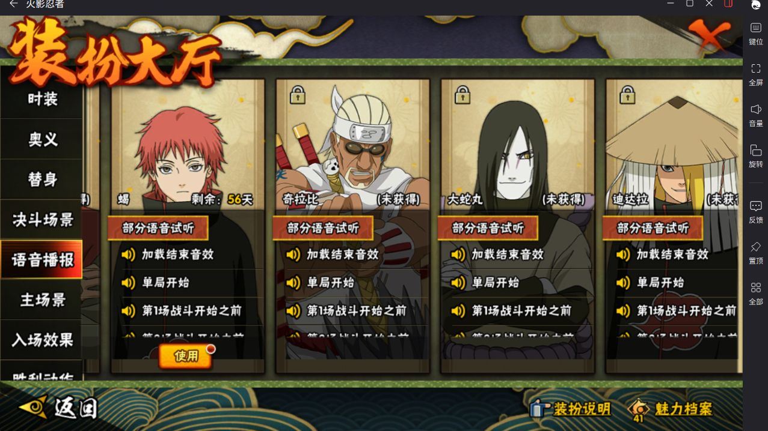Play 奇拉比's 单局开始 speaker icon
This screenshot has height=431, width=768.
click(293, 283)
